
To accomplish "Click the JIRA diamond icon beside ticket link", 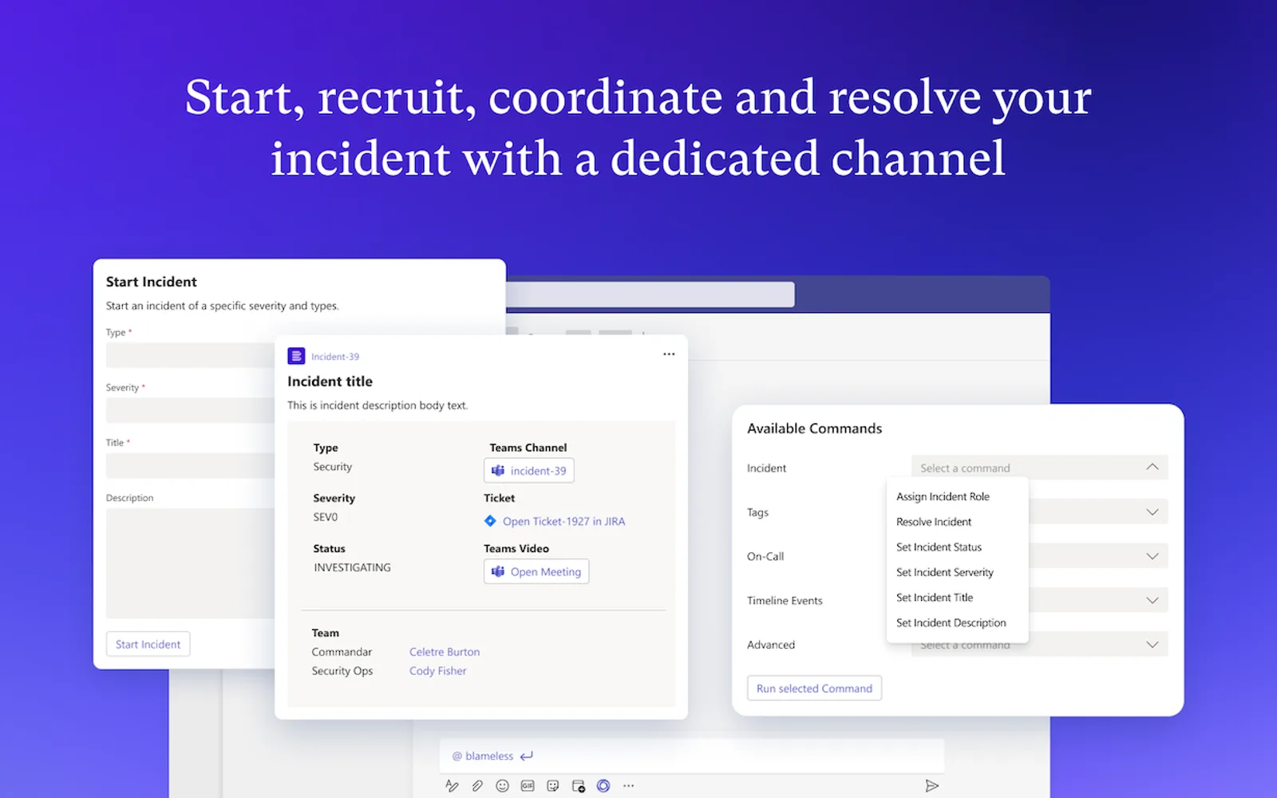I will (x=490, y=521).
